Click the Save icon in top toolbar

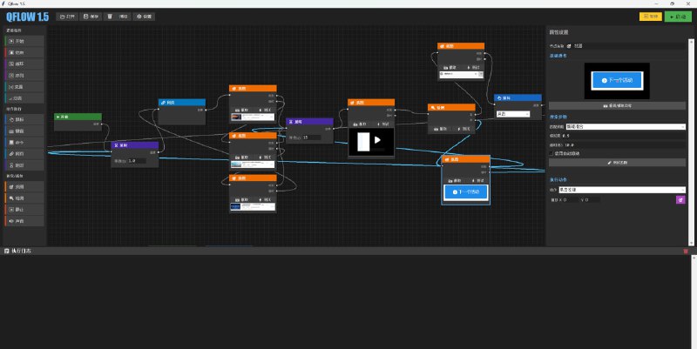pyautogui.click(x=91, y=17)
